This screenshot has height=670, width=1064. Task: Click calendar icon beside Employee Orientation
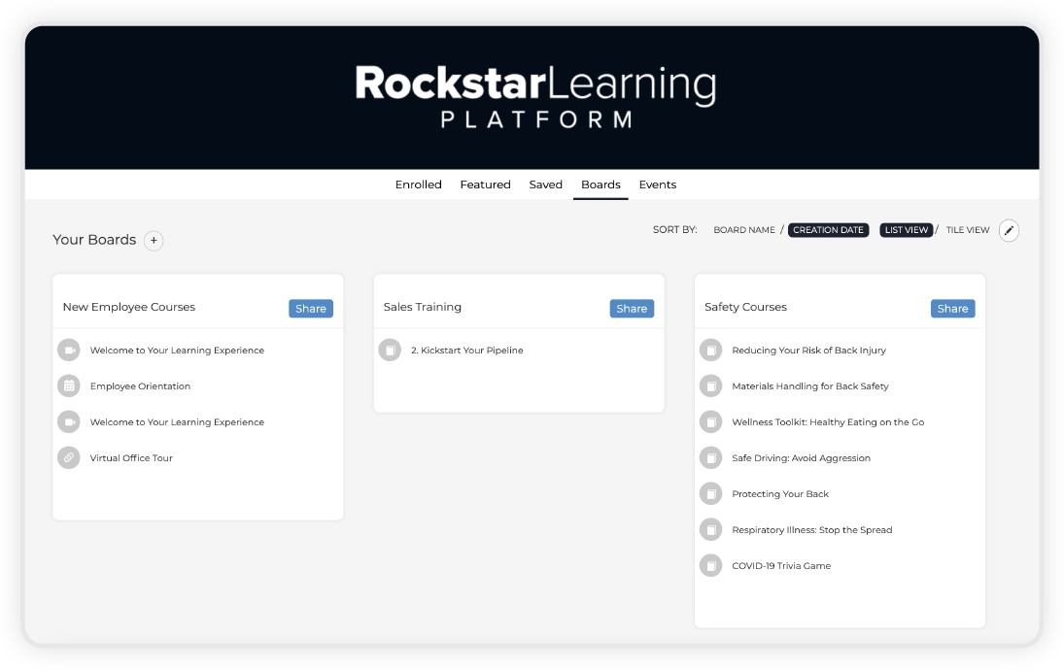click(69, 385)
